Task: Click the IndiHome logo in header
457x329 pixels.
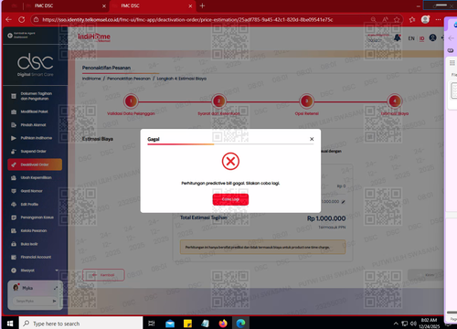Action: pyautogui.click(x=94, y=37)
